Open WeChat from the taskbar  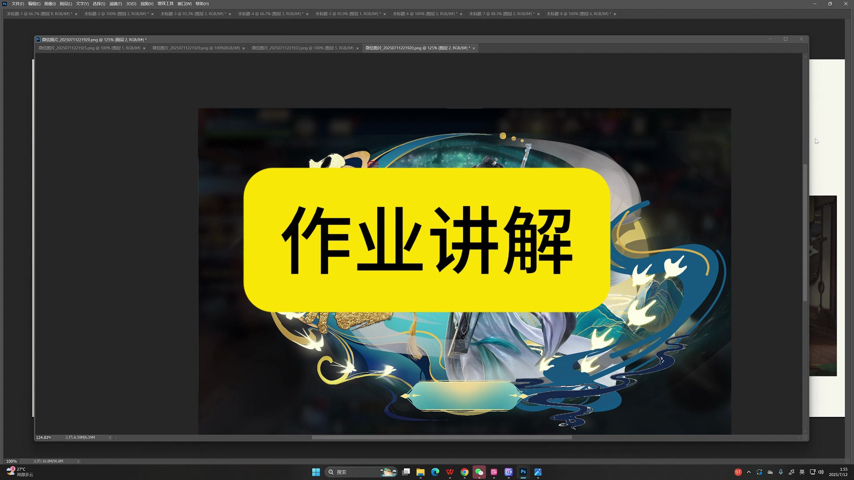[479, 472]
